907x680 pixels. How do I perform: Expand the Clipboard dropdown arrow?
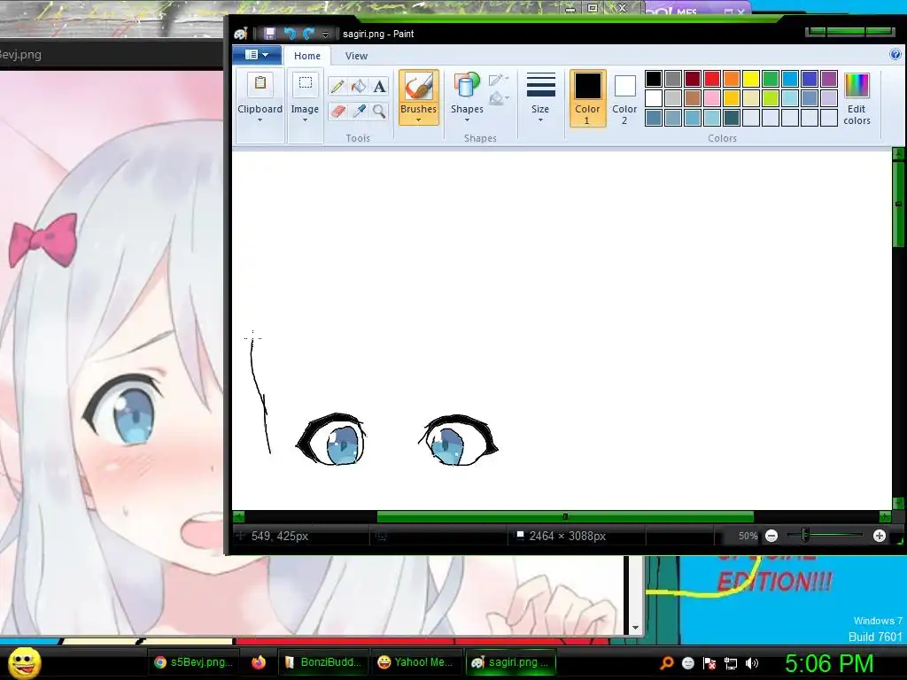pos(260,120)
